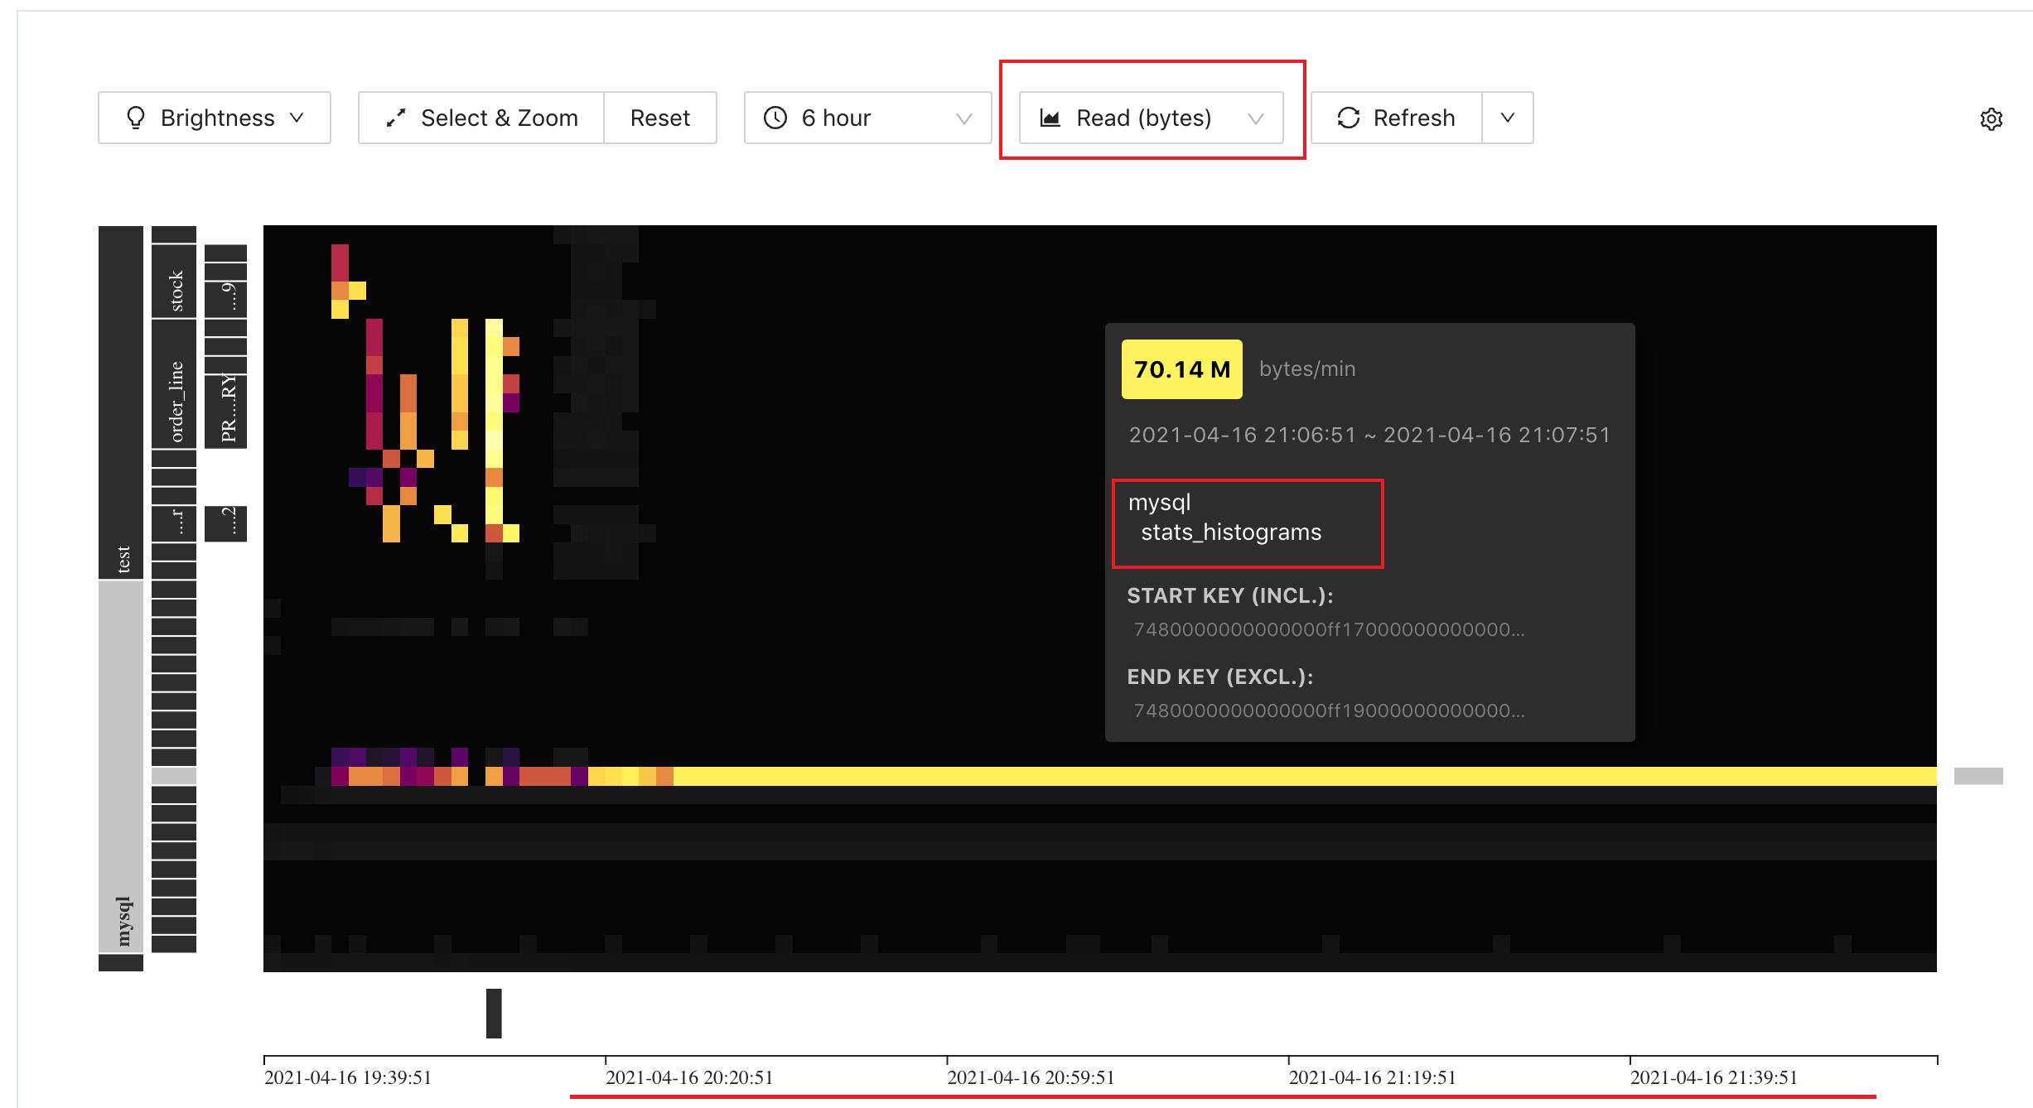Click the lightbulb Brightness icon
This screenshot has width=2033, height=1108.
[x=136, y=118]
